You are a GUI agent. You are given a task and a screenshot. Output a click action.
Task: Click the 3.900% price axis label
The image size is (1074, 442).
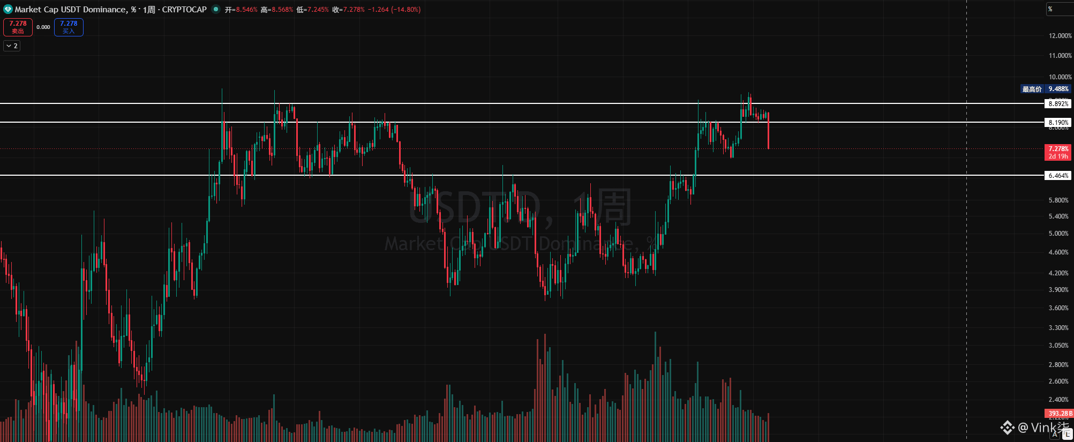click(1058, 290)
